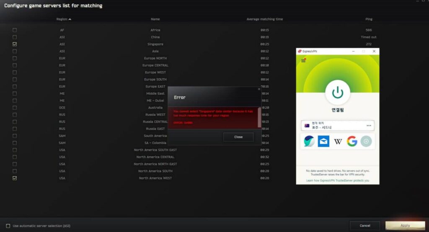The image size is (429, 232).
Task: Open VPN location picker ellipsis
Action: point(369,126)
